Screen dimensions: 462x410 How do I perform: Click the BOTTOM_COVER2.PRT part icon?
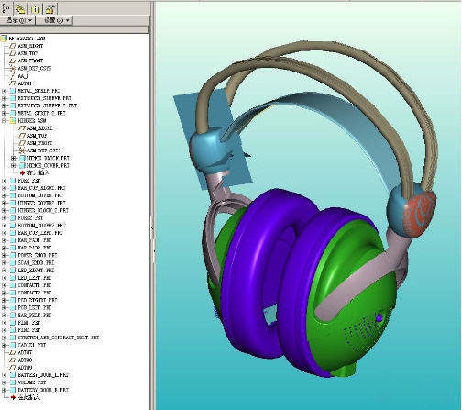click(x=13, y=226)
